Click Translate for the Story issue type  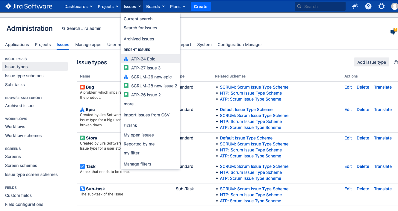383,138
